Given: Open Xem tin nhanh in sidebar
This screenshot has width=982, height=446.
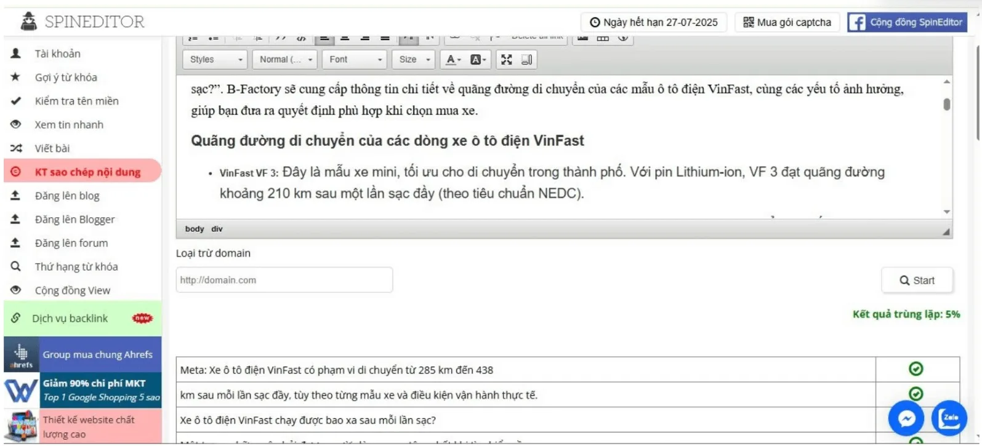Looking at the screenshot, I should (x=69, y=124).
